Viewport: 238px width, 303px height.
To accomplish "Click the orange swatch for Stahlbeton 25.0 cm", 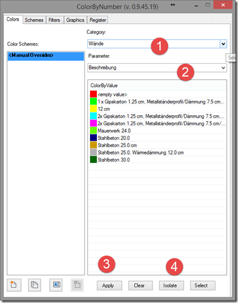I will tap(93, 145).
